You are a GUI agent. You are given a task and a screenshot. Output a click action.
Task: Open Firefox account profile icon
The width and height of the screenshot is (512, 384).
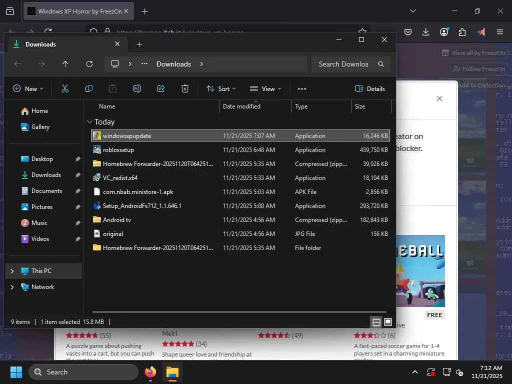pos(444,31)
